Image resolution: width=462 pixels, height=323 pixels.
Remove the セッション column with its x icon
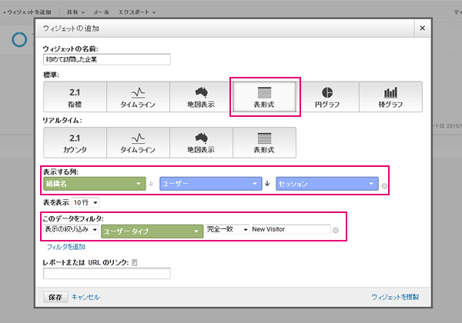pos(384,185)
